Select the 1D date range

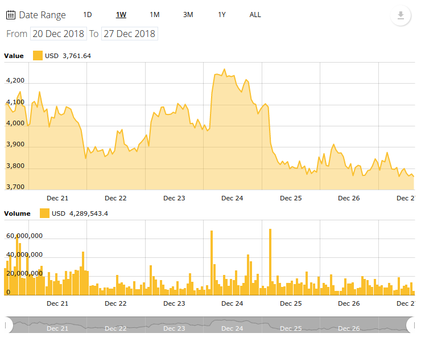pos(88,15)
